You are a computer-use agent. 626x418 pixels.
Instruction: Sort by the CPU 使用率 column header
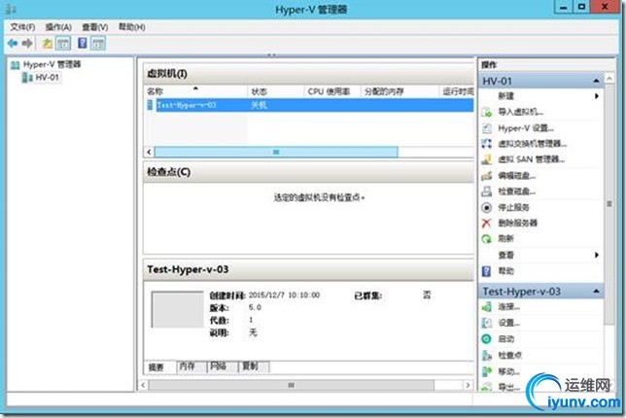(332, 91)
